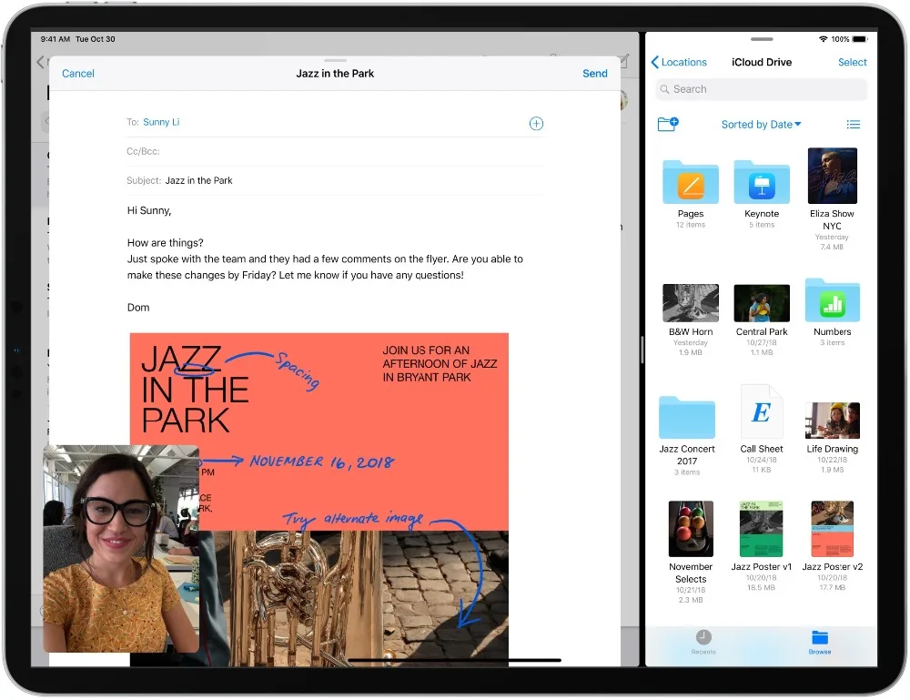The width and height of the screenshot is (910, 700).
Task: Open the Life Drawing image thumbnail
Action: [833, 421]
